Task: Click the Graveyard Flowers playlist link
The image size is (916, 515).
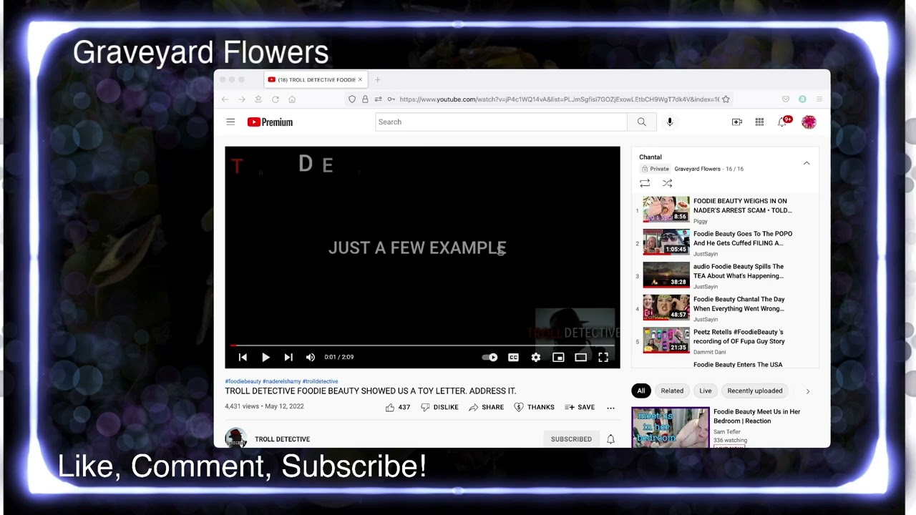Action: [x=697, y=169]
